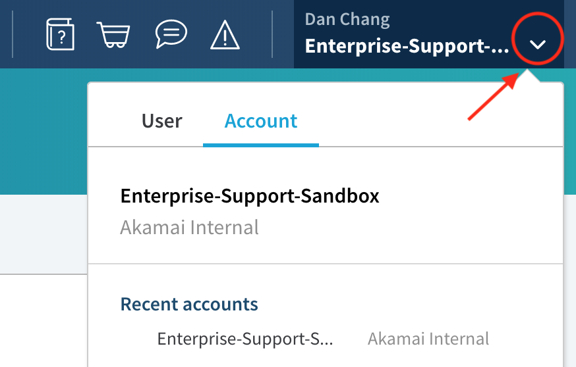View alerts via the warning triangle icon

pos(225,34)
